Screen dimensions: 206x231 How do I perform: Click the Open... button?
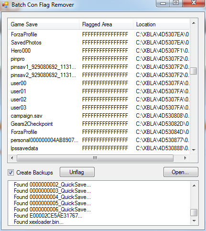tap(181, 172)
